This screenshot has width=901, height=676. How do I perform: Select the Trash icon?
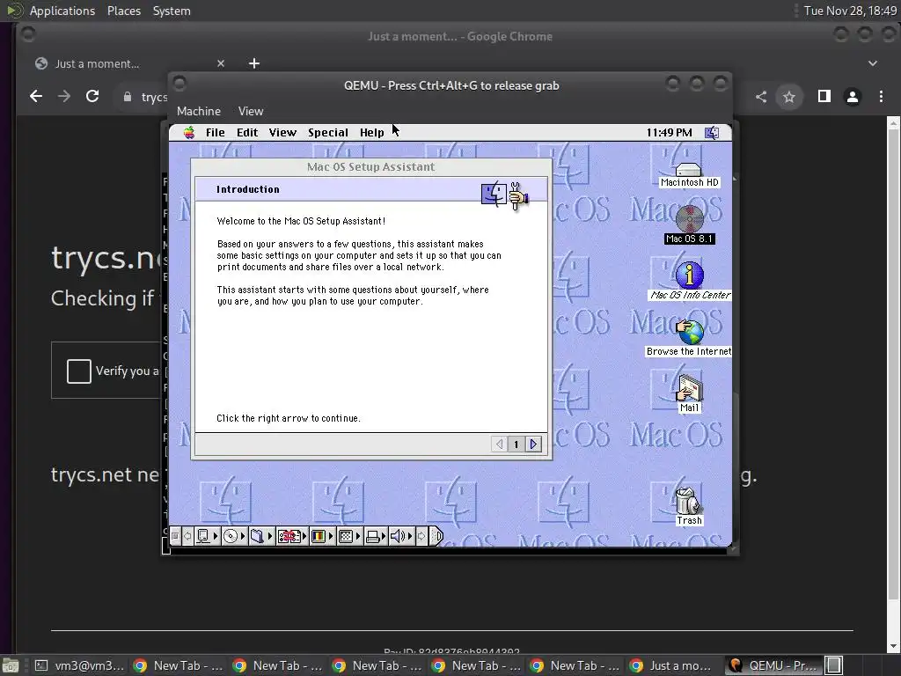click(x=688, y=506)
